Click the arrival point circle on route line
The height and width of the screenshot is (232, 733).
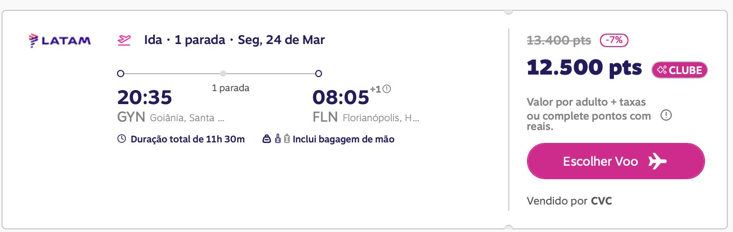tap(319, 74)
